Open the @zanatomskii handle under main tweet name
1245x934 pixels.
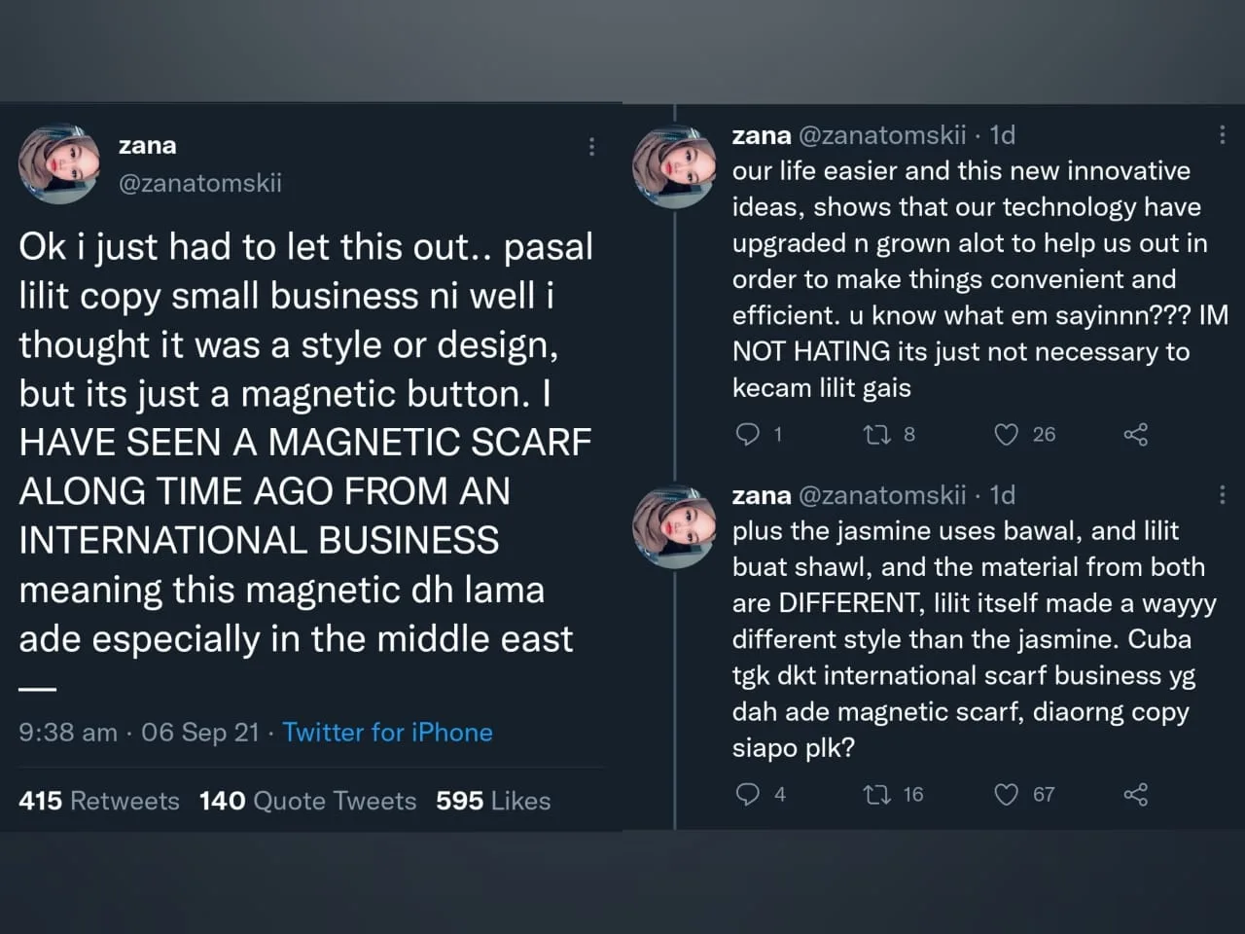(199, 183)
